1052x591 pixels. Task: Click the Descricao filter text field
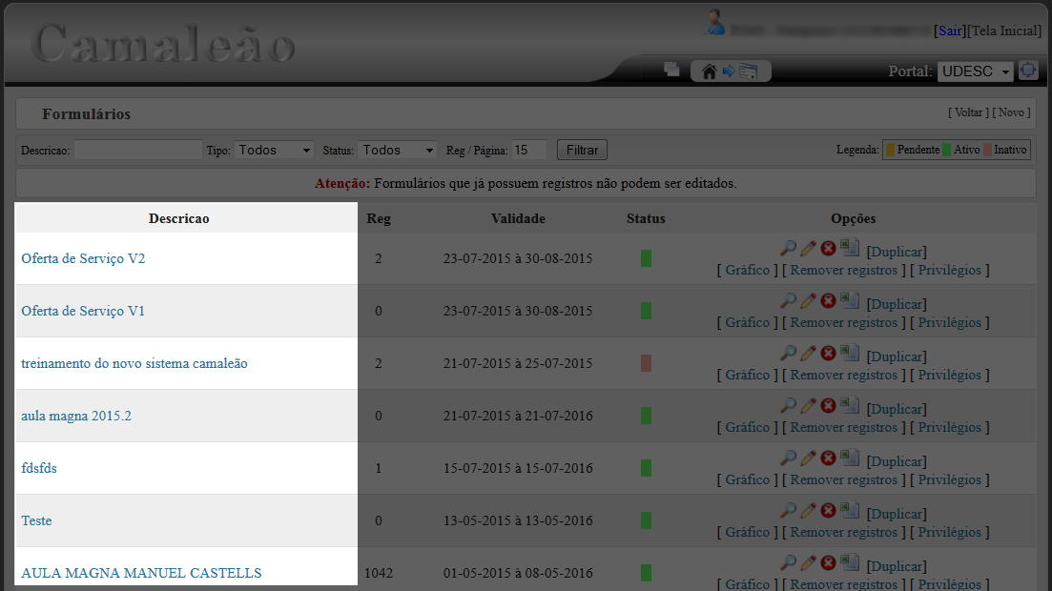click(137, 151)
